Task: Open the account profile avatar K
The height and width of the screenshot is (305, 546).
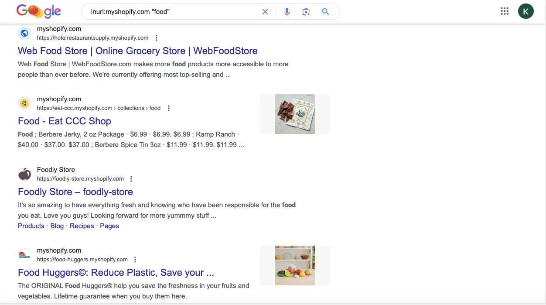Action: 526,11
